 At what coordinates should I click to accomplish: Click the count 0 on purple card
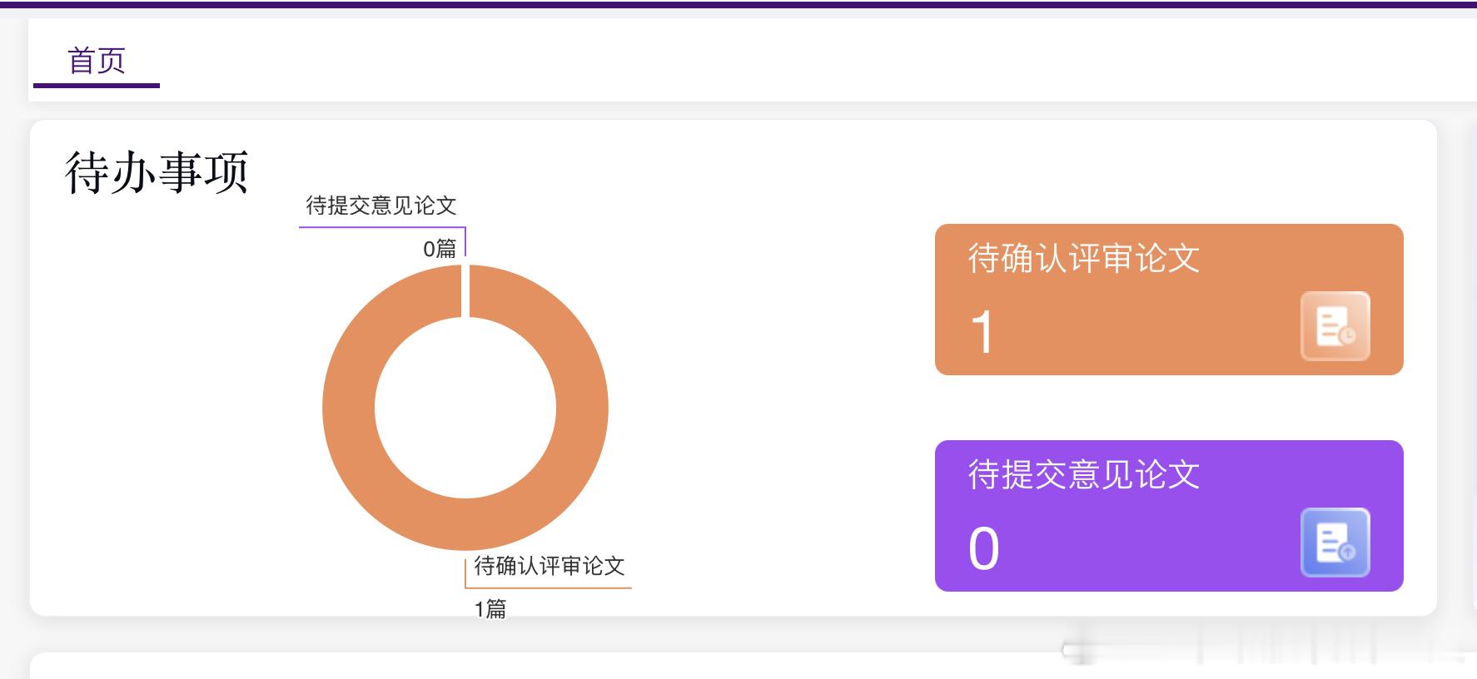pyautogui.click(x=984, y=549)
